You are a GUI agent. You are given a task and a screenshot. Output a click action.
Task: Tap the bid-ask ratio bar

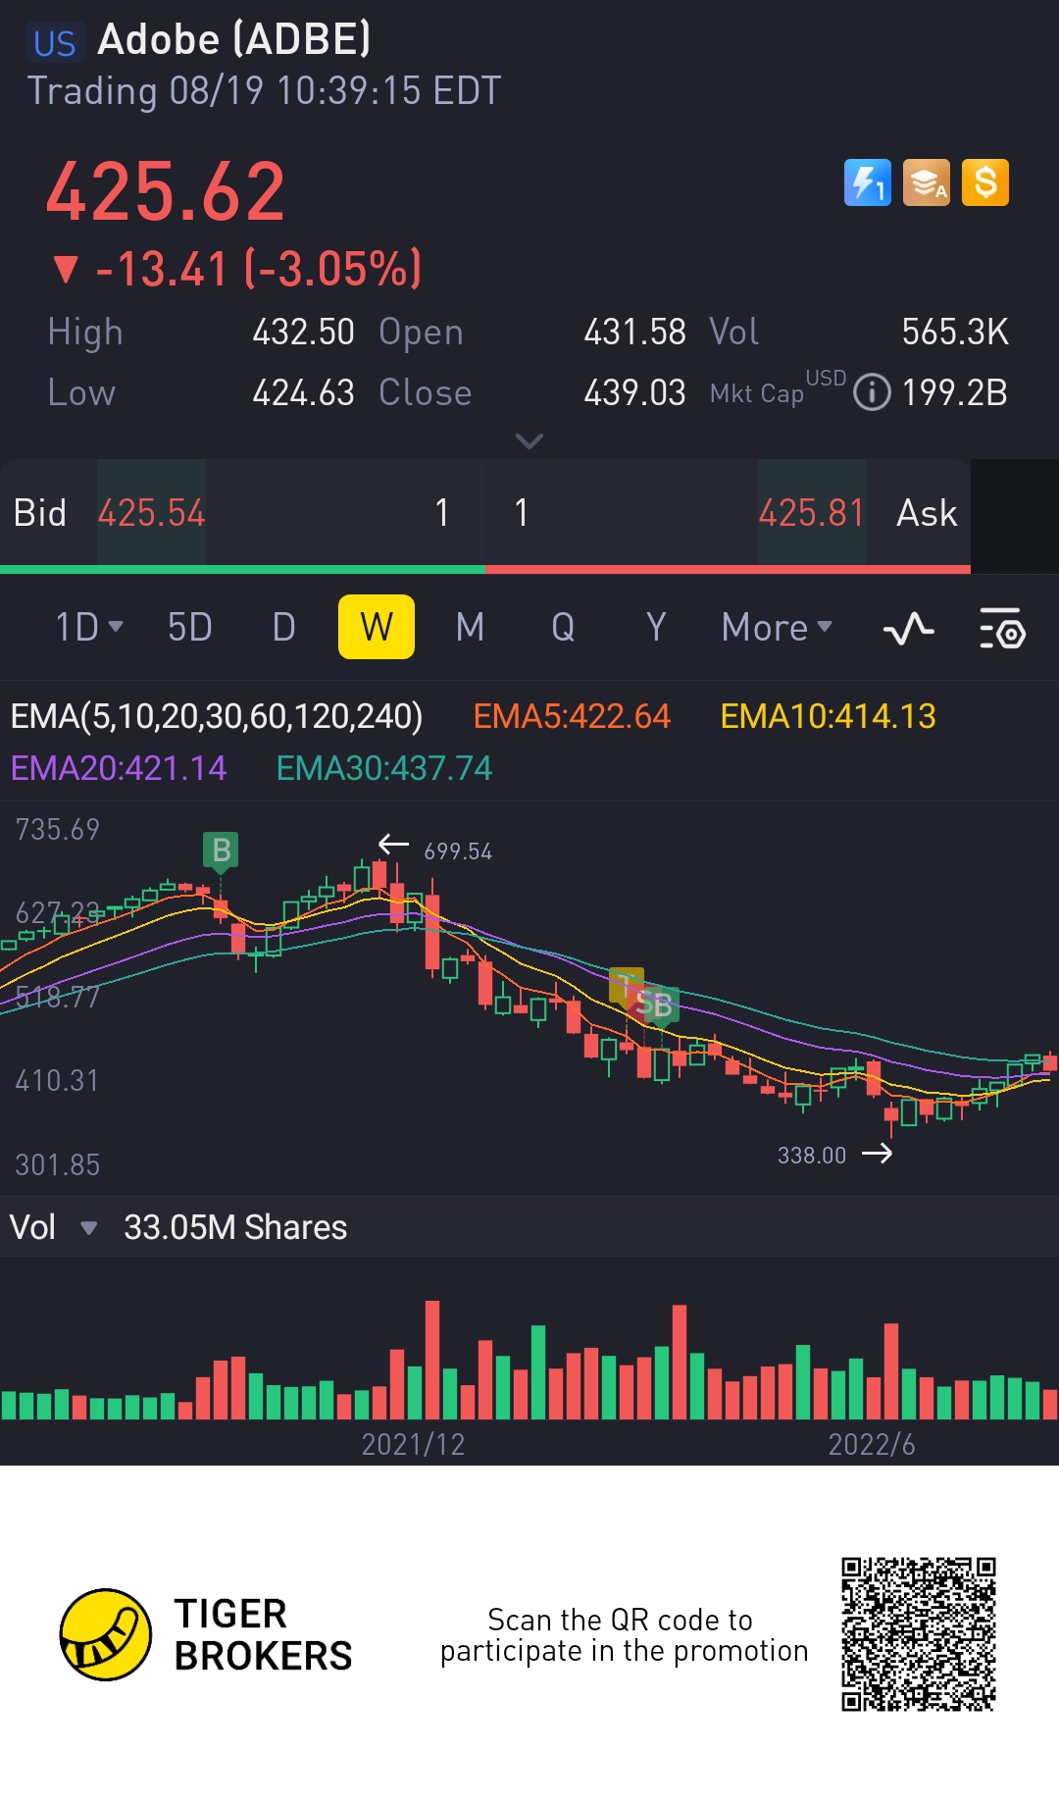pos(485,569)
